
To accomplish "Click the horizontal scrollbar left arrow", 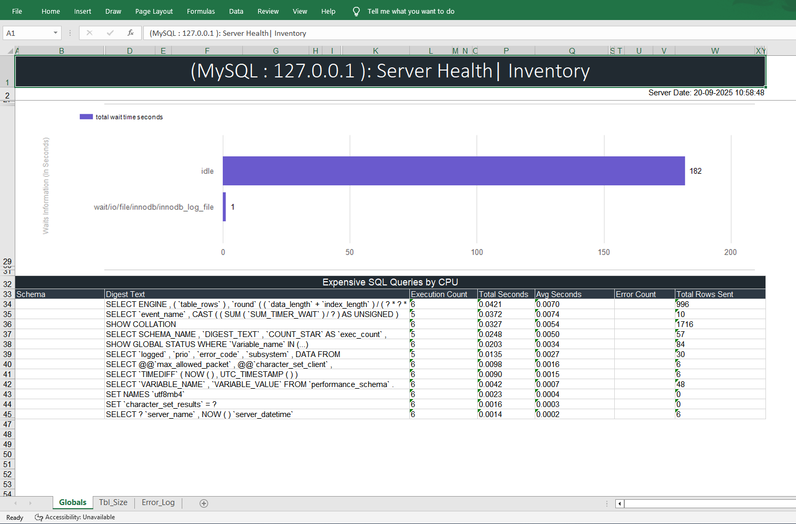I will pyautogui.click(x=620, y=503).
